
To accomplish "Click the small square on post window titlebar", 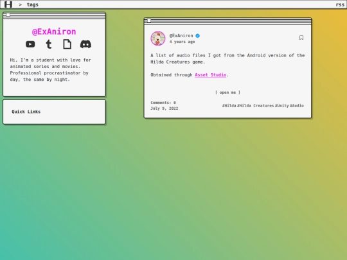I will pos(149,21).
